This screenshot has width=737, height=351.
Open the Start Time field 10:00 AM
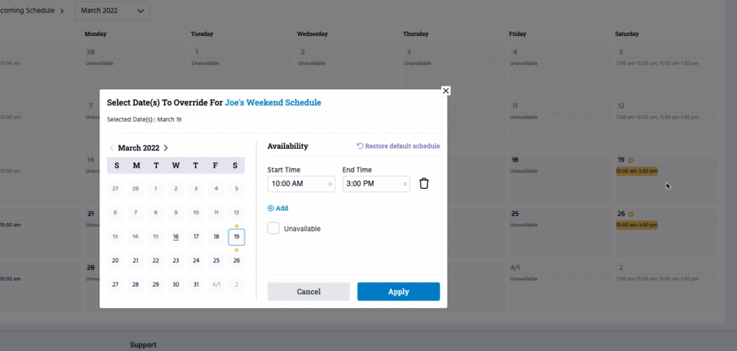pos(296,184)
